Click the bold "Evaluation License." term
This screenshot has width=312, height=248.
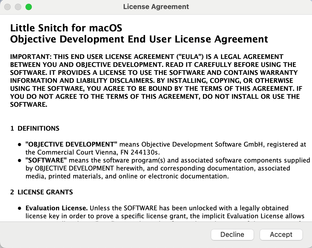[x=57, y=208]
